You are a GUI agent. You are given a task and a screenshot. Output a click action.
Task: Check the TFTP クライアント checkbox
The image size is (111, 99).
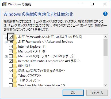coord(11,80)
